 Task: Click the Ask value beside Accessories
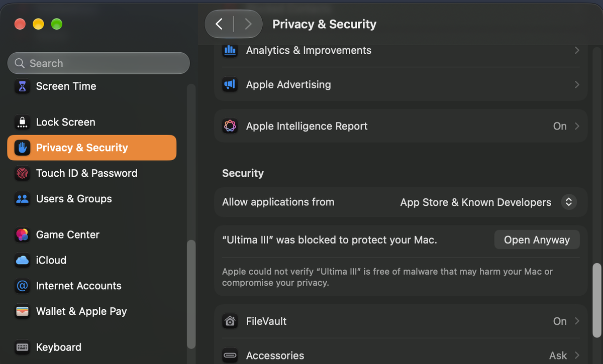coord(558,355)
